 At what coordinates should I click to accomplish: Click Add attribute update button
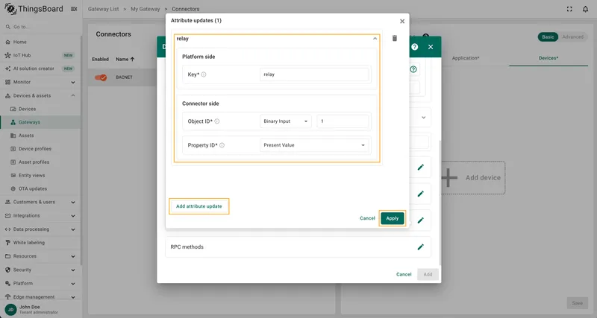[x=199, y=206]
